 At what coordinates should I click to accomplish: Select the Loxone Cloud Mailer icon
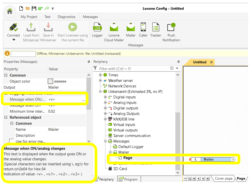(114, 28)
